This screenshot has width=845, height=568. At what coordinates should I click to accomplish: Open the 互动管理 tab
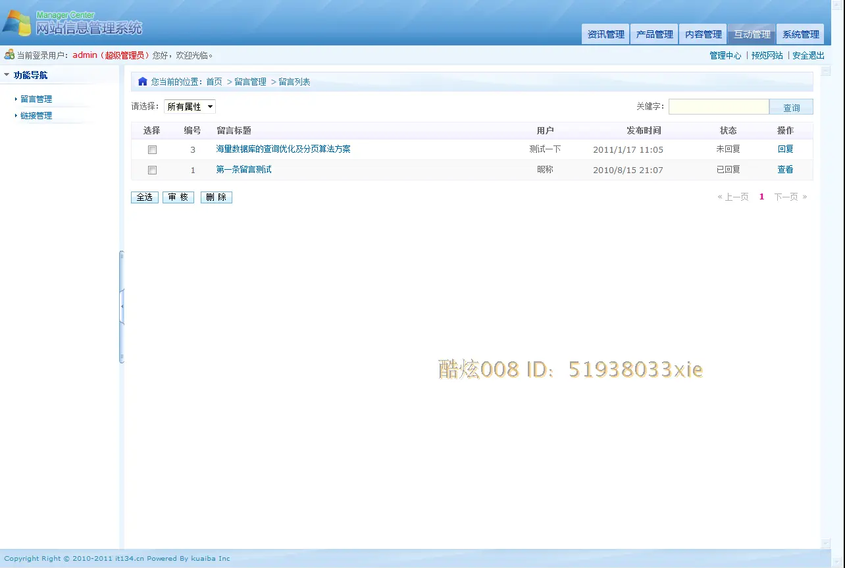click(x=752, y=34)
